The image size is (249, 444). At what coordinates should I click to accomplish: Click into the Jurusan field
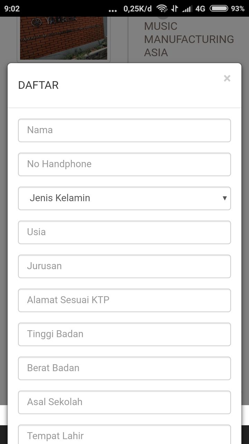pyautogui.click(x=124, y=266)
